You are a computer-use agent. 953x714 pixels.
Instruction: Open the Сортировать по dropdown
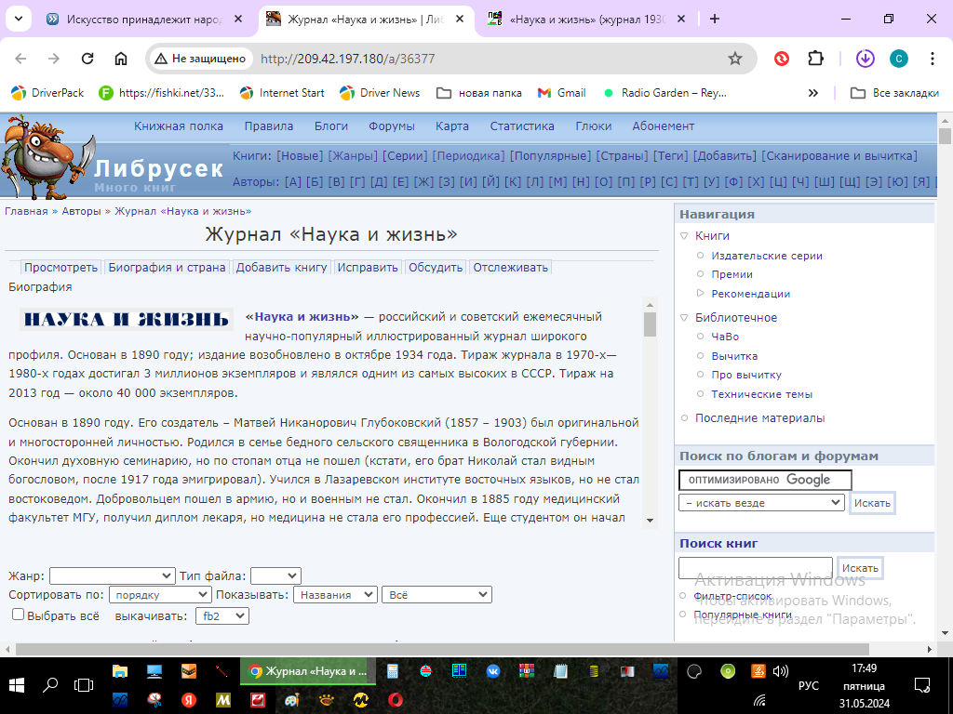tap(160, 595)
